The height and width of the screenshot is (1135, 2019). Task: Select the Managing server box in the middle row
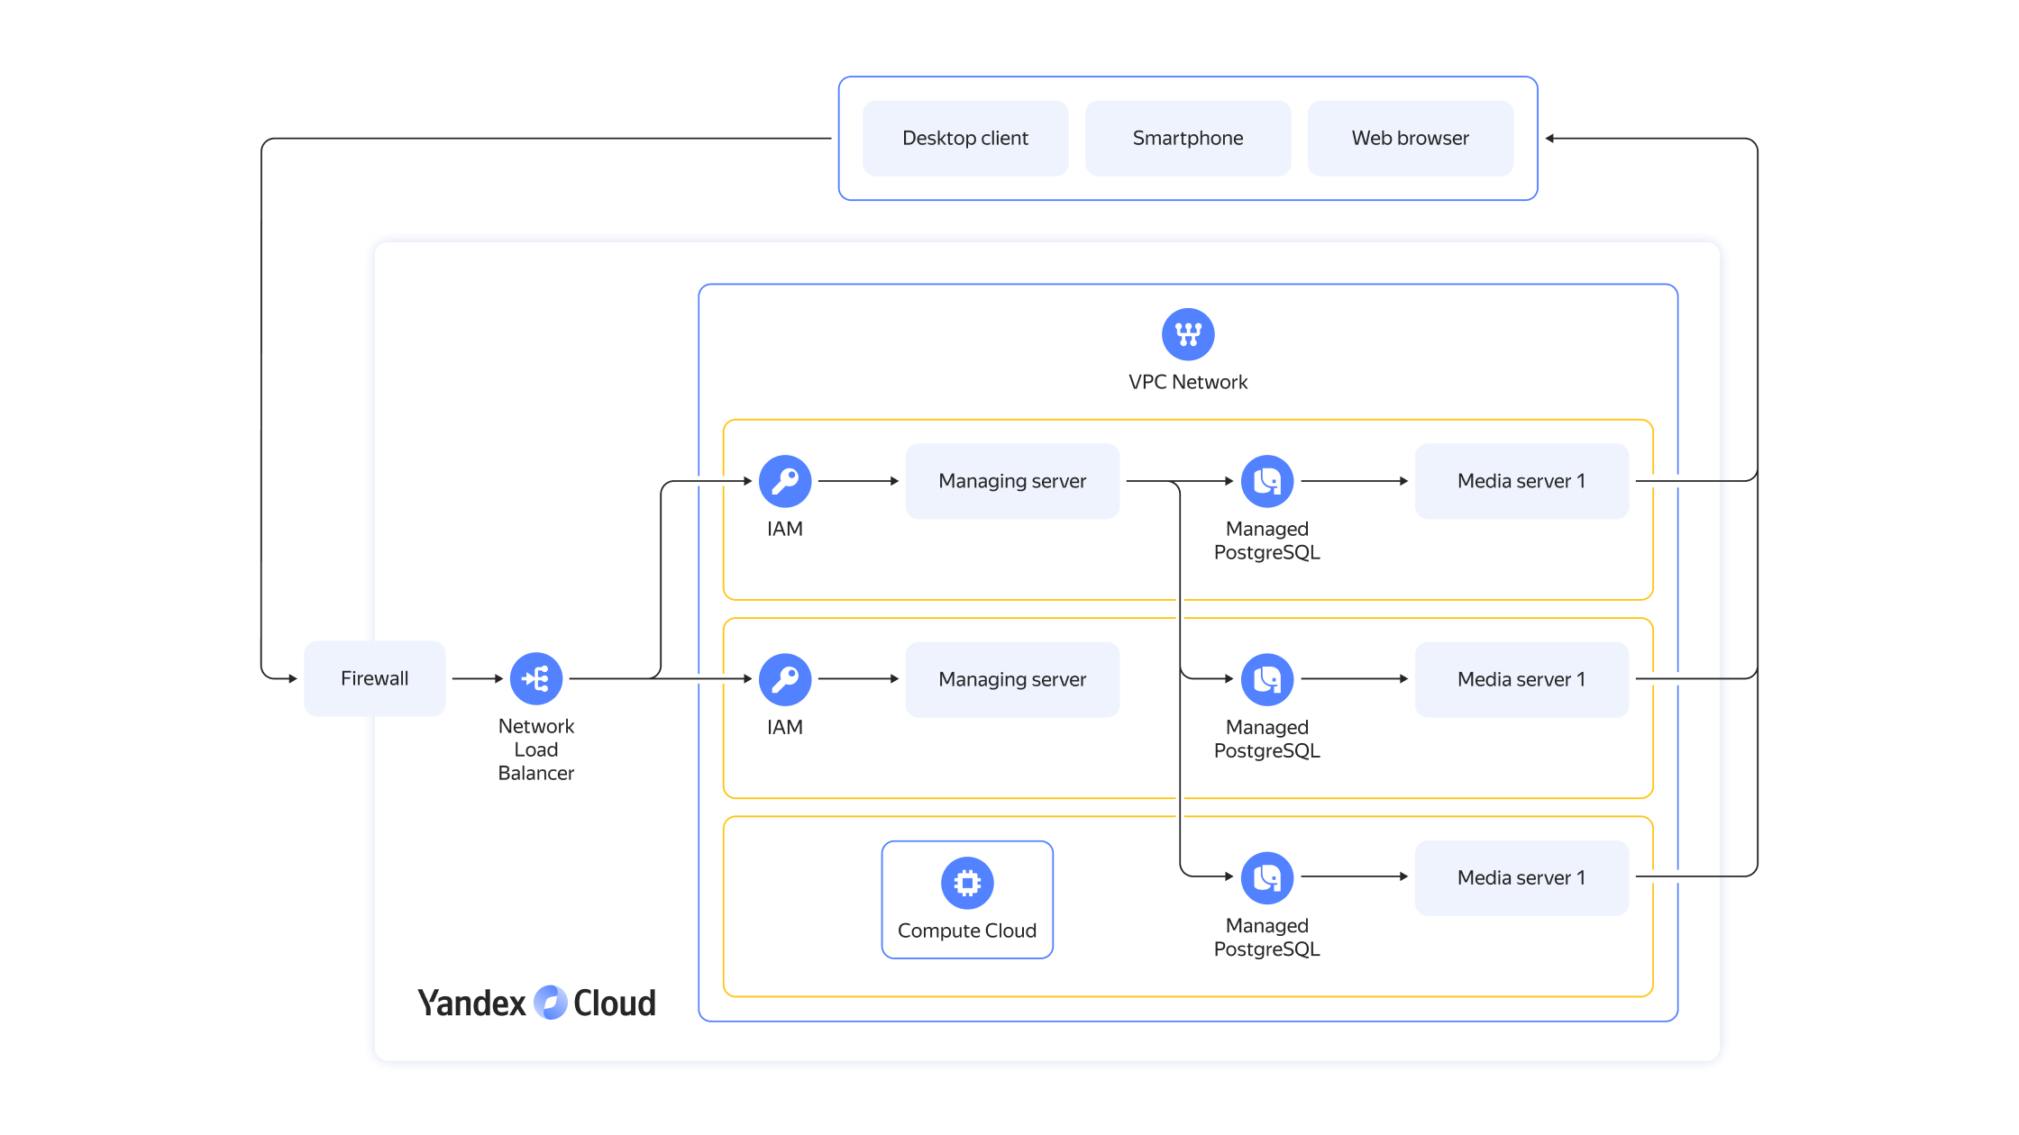[x=1012, y=679]
